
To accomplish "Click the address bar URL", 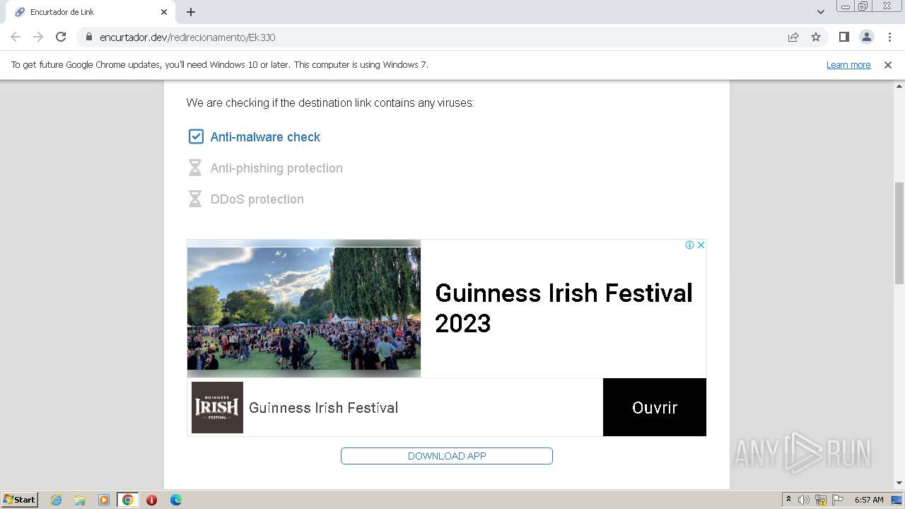I will 187,37.
